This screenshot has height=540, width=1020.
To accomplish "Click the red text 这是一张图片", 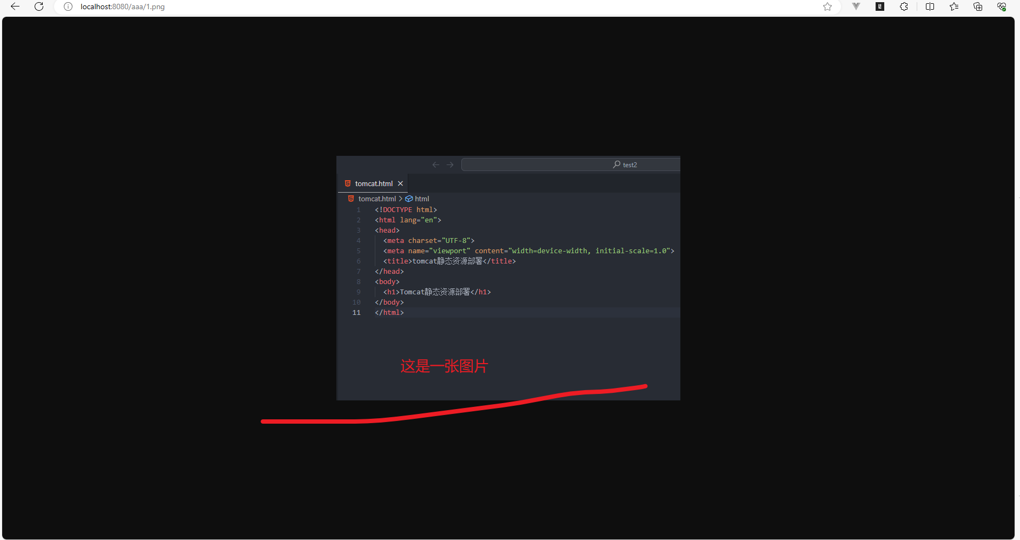I will click(x=444, y=366).
